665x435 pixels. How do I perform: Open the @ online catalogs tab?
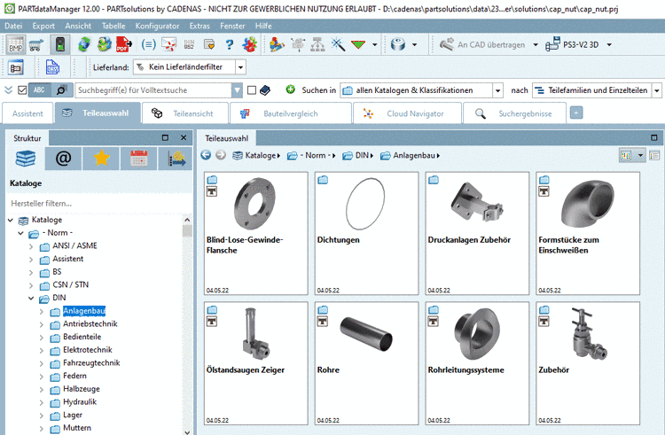pyautogui.click(x=63, y=159)
